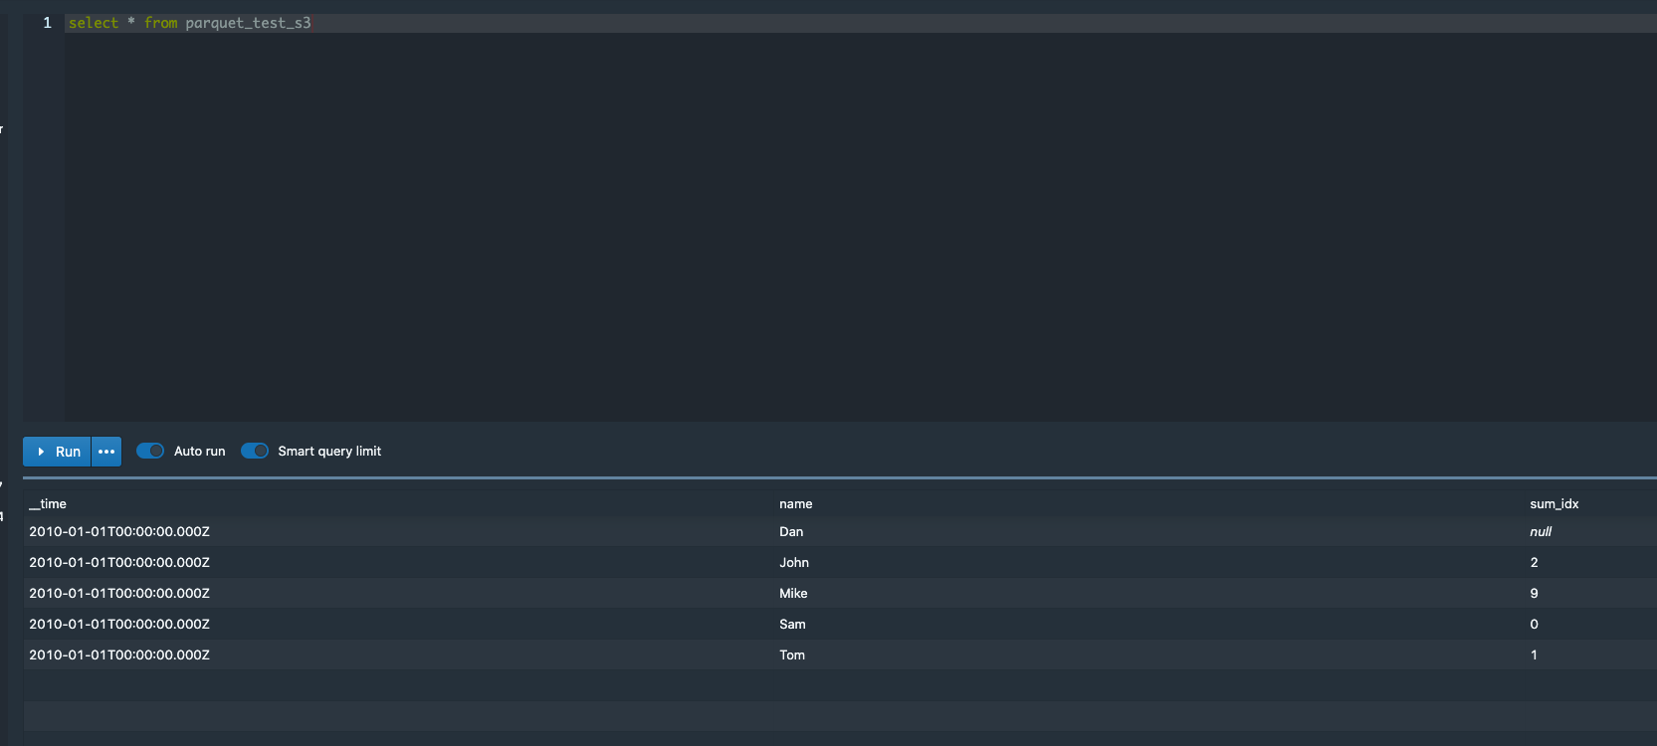Click the null sum_idx value in Dan's row

1541,532
